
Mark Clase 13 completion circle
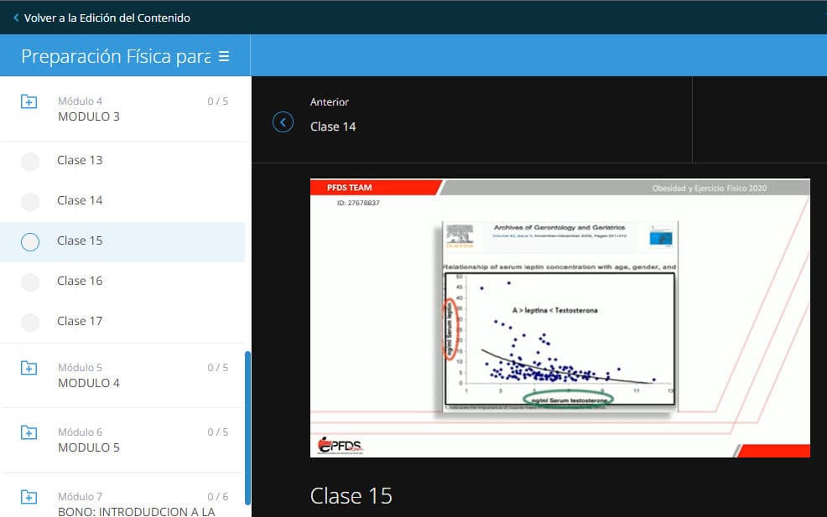click(x=30, y=162)
